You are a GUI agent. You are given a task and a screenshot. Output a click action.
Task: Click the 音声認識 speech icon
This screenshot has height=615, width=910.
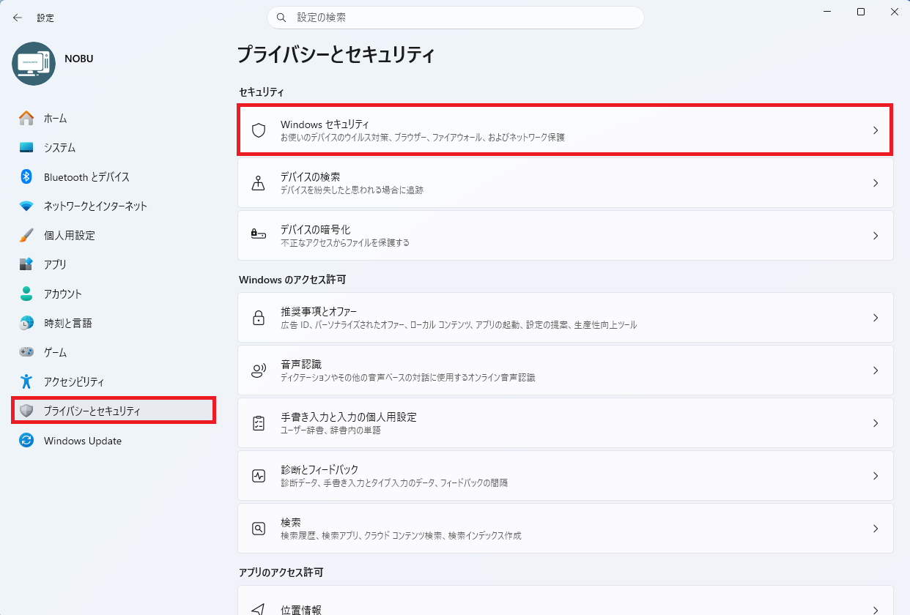coord(258,370)
